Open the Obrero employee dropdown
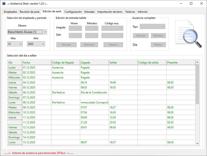Screen dimensions: 207x156 (x=27, y=32)
